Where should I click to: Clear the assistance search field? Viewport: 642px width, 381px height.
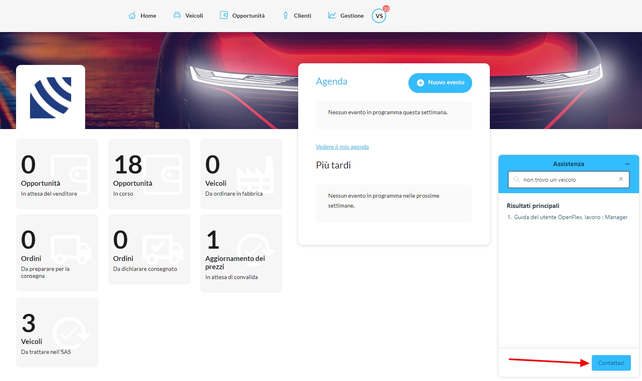[621, 179]
